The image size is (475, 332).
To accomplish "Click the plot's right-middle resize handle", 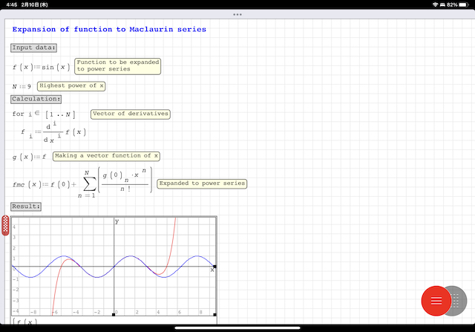I will coord(215,266).
